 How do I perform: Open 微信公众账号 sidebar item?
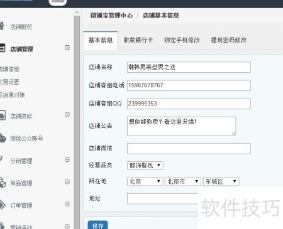[26, 139]
